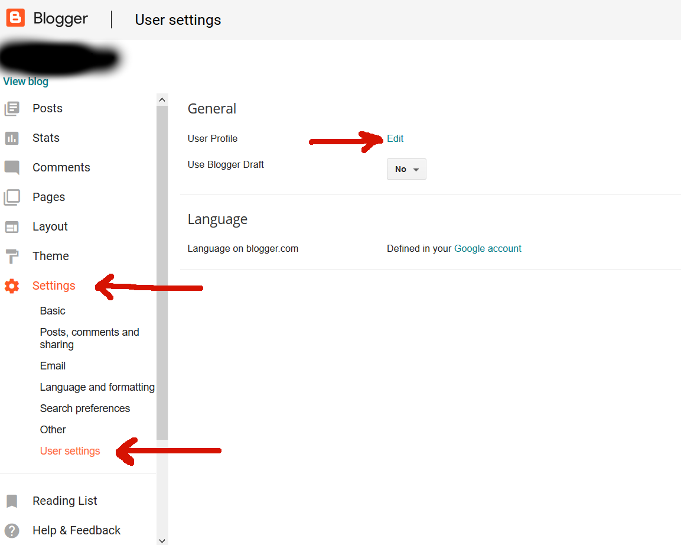
Task: Open Email settings
Action: (x=53, y=366)
